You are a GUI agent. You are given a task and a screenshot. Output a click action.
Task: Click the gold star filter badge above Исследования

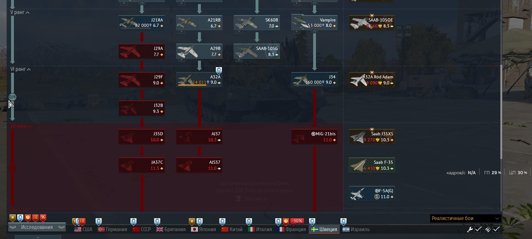coord(12,218)
